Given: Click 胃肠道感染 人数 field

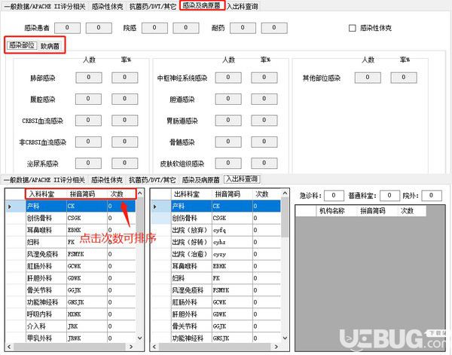Looking at the screenshot, I should point(228,121).
